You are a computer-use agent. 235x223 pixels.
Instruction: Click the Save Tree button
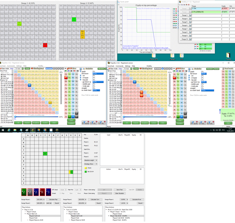point(120,190)
